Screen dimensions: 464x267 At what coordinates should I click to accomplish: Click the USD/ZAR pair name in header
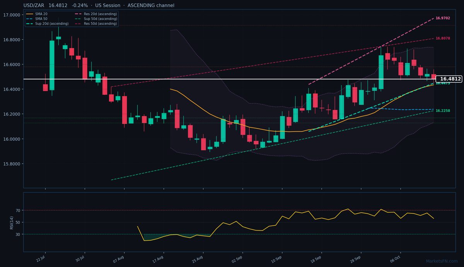click(x=34, y=5)
